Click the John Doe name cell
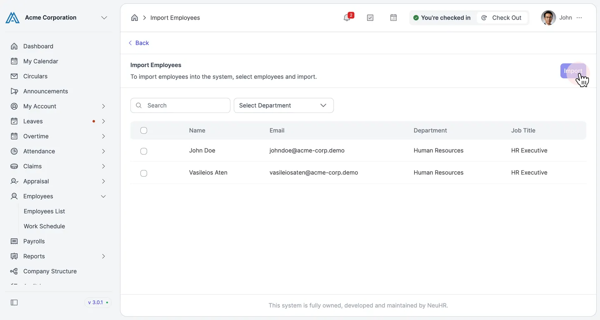Image resolution: width=600 pixels, height=320 pixels. click(202, 150)
